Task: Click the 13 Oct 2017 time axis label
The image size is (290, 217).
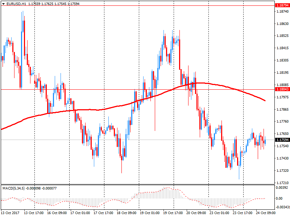Action: point(10,213)
